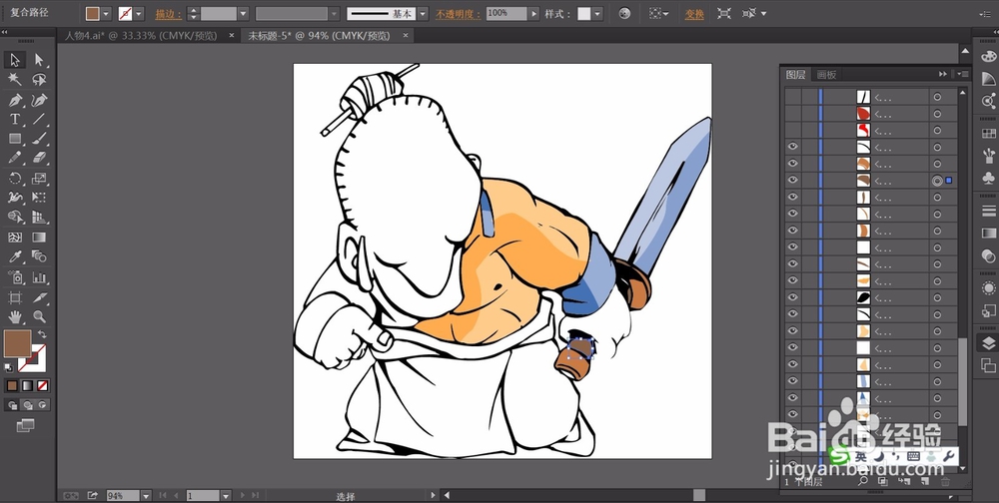Select the Selection tool (black arrow)
Image resolution: width=999 pixels, height=503 pixels.
tap(15, 60)
